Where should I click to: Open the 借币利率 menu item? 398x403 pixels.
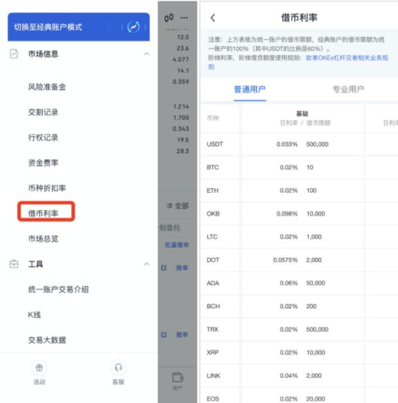click(x=43, y=214)
